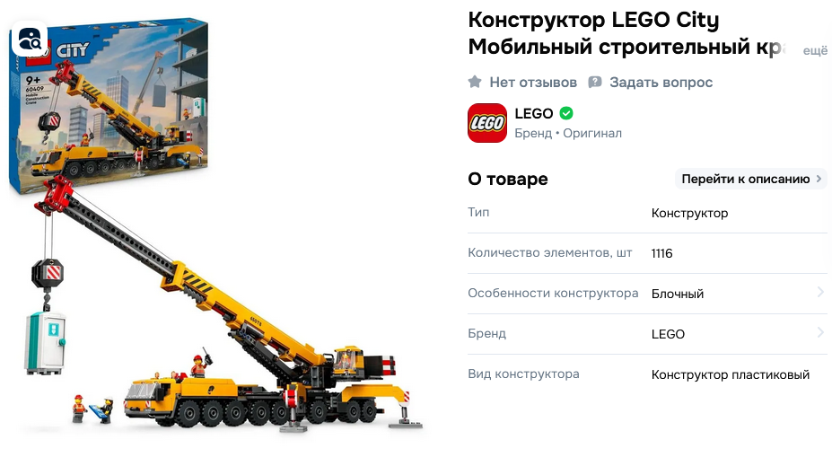Click the star rating icon
This screenshot has width=832, height=466.
[x=475, y=82]
